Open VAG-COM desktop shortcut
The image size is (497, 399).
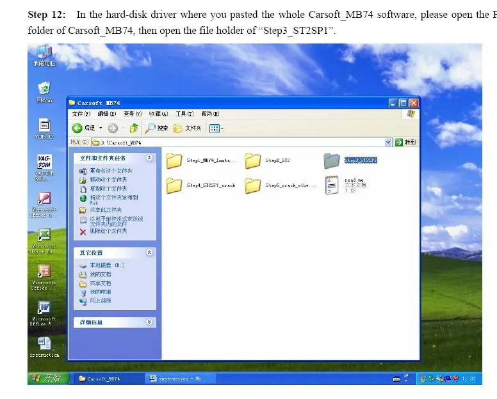click(44, 167)
